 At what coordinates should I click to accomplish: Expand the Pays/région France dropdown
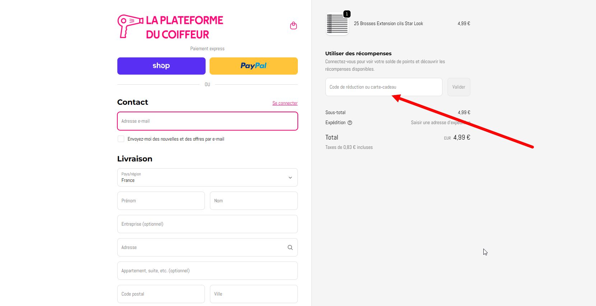coord(207,178)
